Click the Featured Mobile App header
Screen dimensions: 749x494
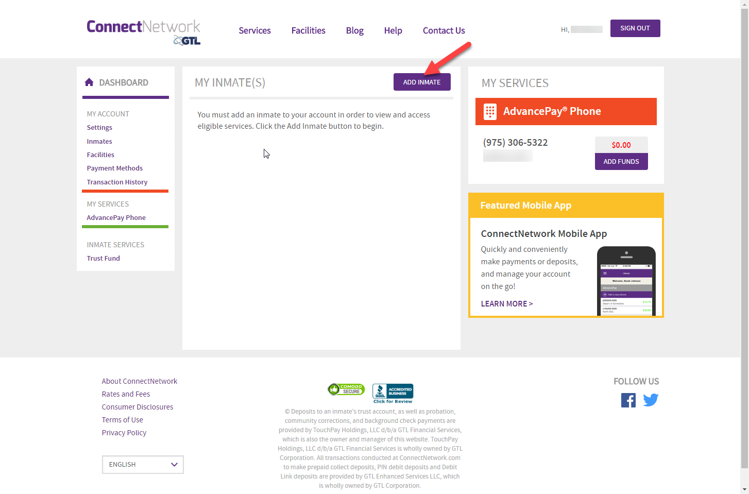tap(566, 206)
